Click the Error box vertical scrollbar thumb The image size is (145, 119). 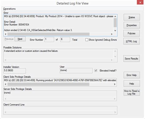point(115,23)
